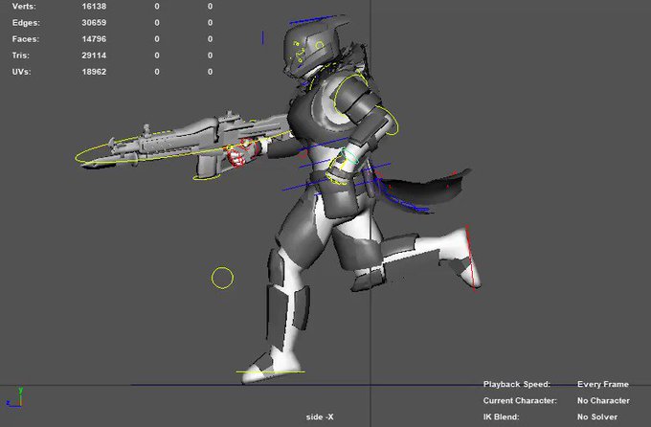Click the XYZ axis gizmo in the corner
This screenshot has width=651, height=427.
(15, 397)
